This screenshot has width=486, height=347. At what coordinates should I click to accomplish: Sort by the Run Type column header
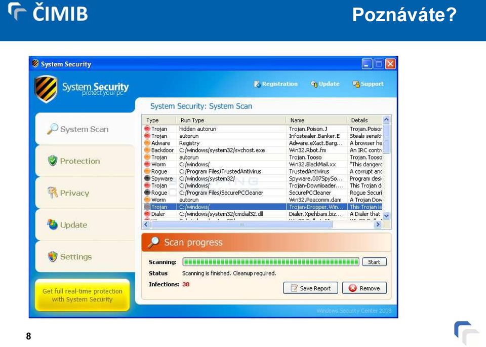(x=231, y=120)
